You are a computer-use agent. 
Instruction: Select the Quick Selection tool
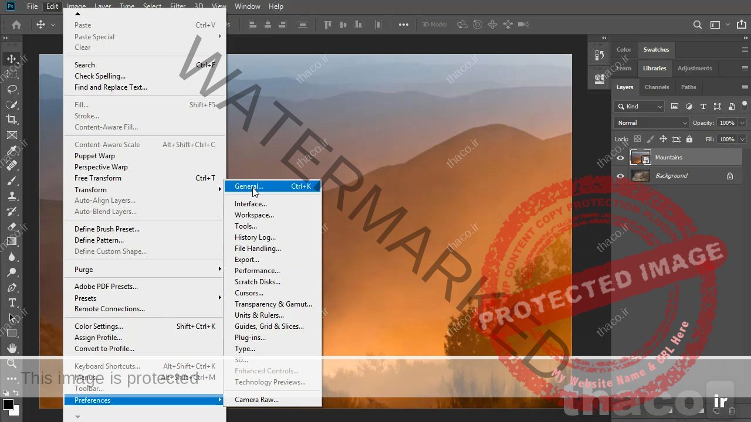[x=12, y=104]
